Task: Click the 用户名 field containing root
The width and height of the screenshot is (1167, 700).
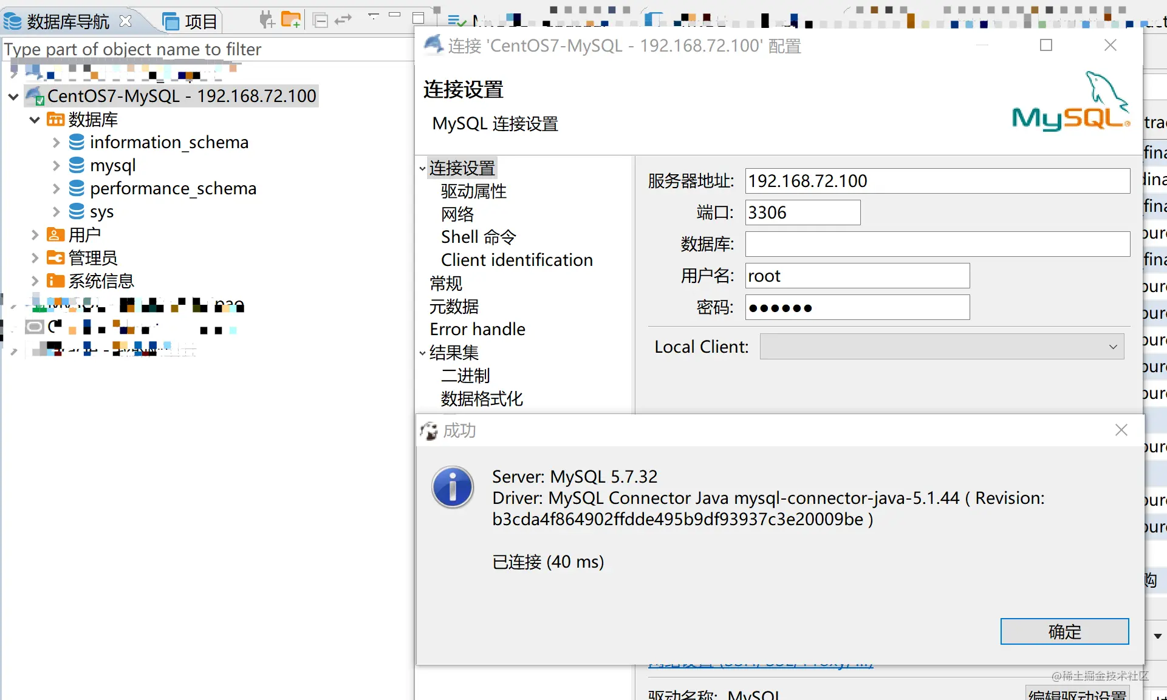Action: click(x=857, y=276)
